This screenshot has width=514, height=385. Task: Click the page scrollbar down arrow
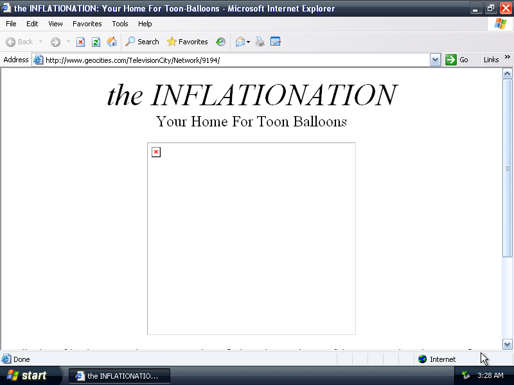point(507,344)
